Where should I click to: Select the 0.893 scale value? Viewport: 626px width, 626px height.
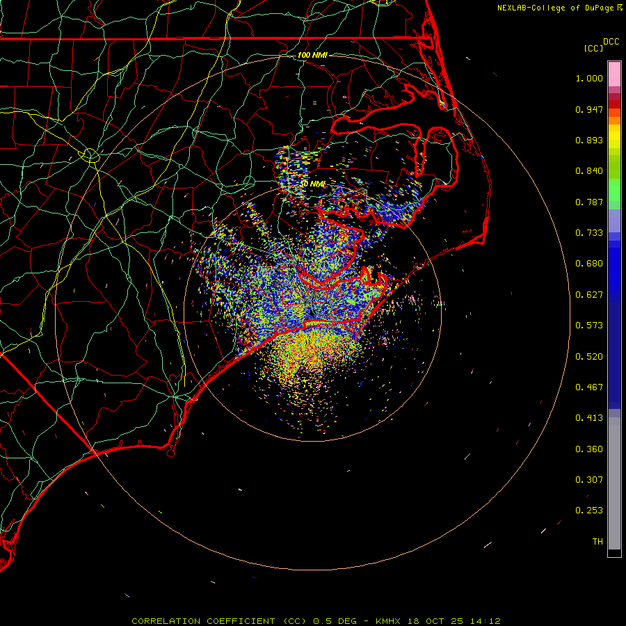pos(589,140)
